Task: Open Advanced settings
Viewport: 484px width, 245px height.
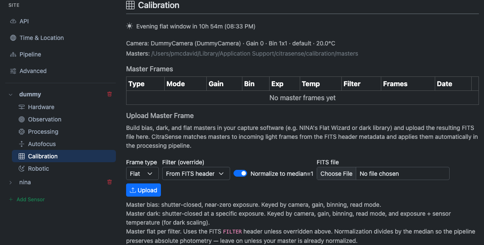Action: (x=33, y=71)
